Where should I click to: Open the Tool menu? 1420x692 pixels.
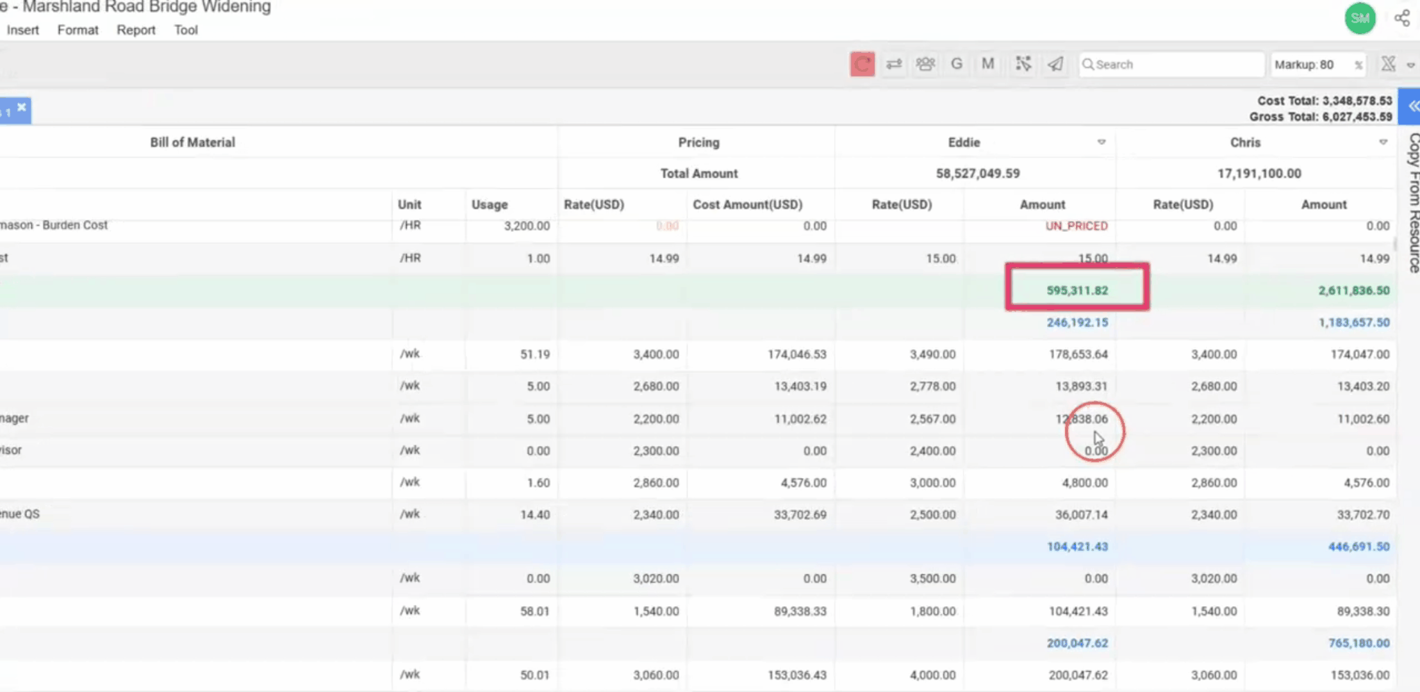coord(186,30)
